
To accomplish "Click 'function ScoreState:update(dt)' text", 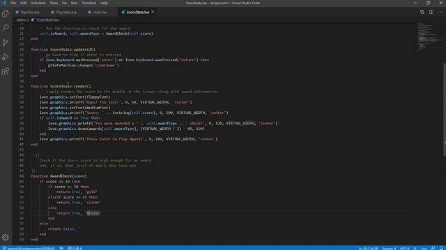I will (63, 49).
